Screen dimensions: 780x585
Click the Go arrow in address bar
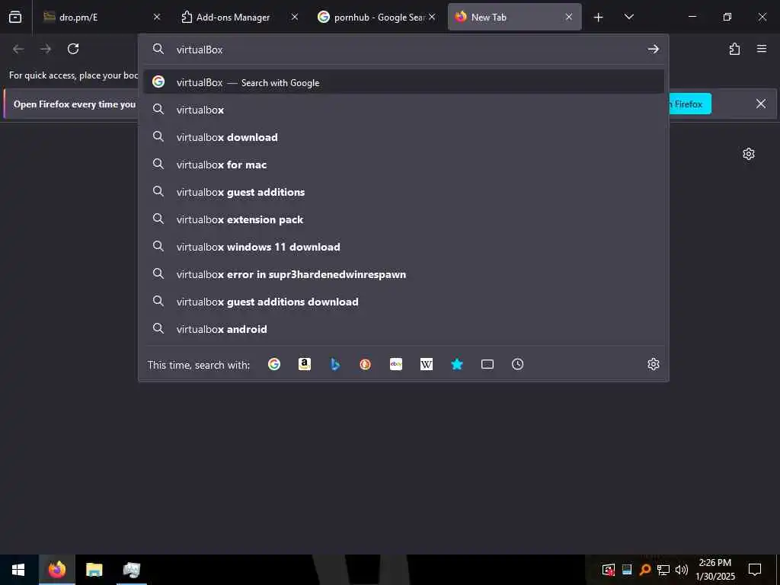(x=653, y=49)
